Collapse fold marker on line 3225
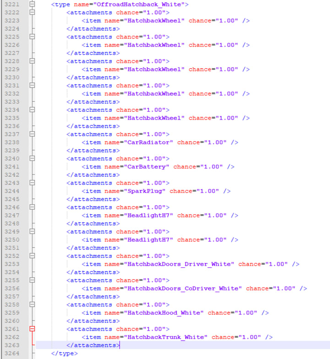330x359 pixels. 32,37
